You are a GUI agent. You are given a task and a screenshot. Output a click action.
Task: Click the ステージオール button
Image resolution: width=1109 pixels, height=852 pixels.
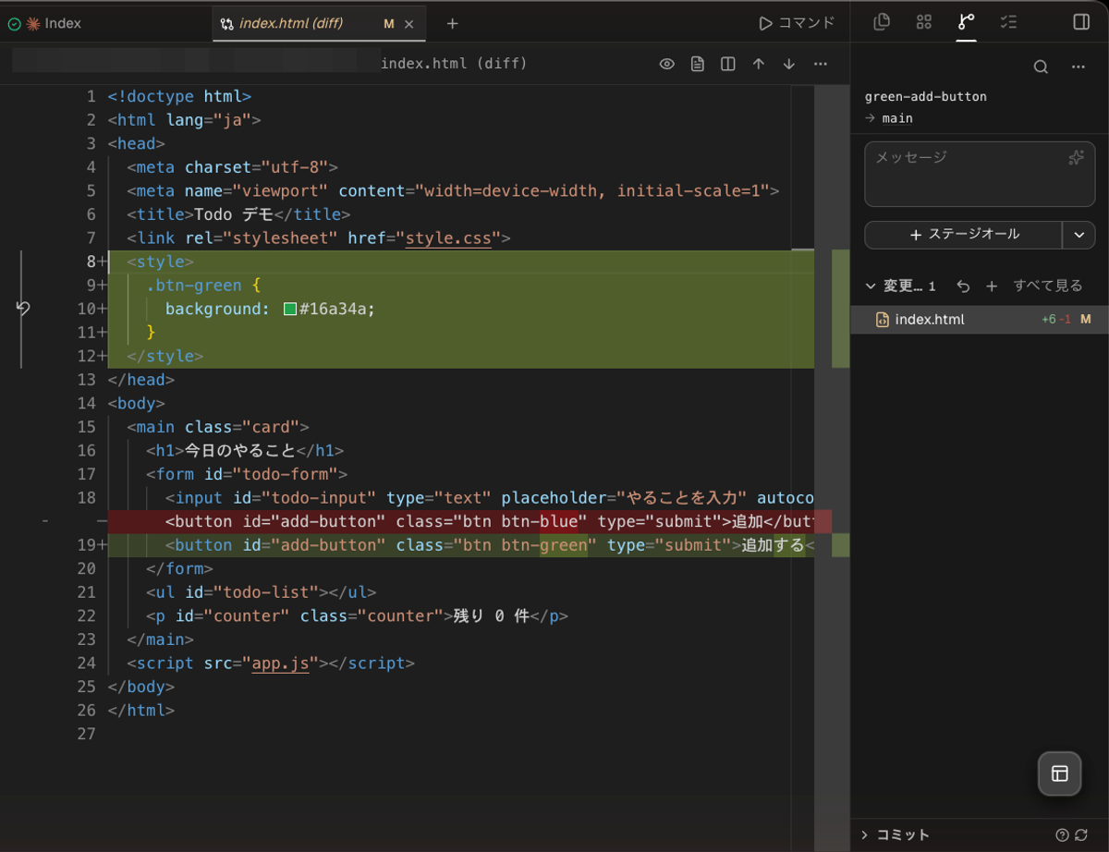963,235
